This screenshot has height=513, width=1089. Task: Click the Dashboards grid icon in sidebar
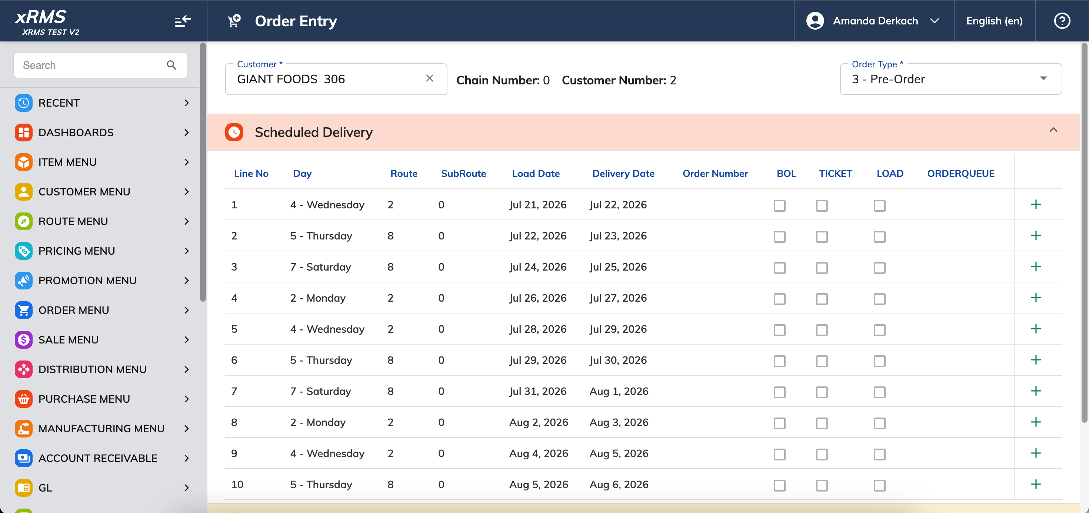[x=24, y=132]
